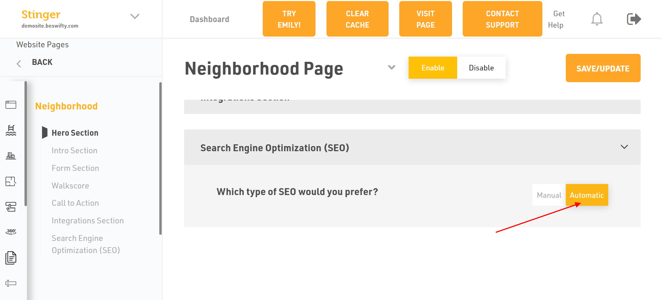This screenshot has width=662, height=300.
Task: Expand the Stinger site dropdown
Action: pyautogui.click(x=134, y=16)
